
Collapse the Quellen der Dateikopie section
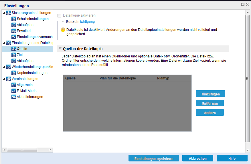60,49
